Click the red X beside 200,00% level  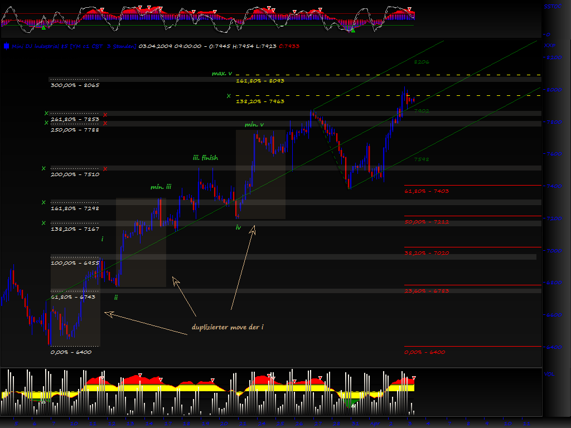(x=105, y=169)
